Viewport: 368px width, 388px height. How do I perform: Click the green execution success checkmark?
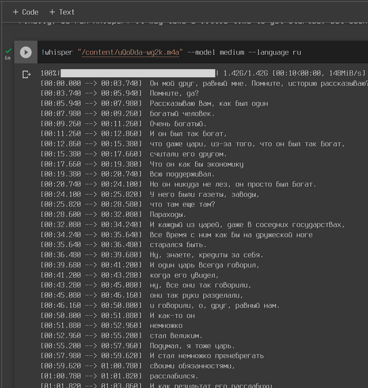(x=7, y=50)
